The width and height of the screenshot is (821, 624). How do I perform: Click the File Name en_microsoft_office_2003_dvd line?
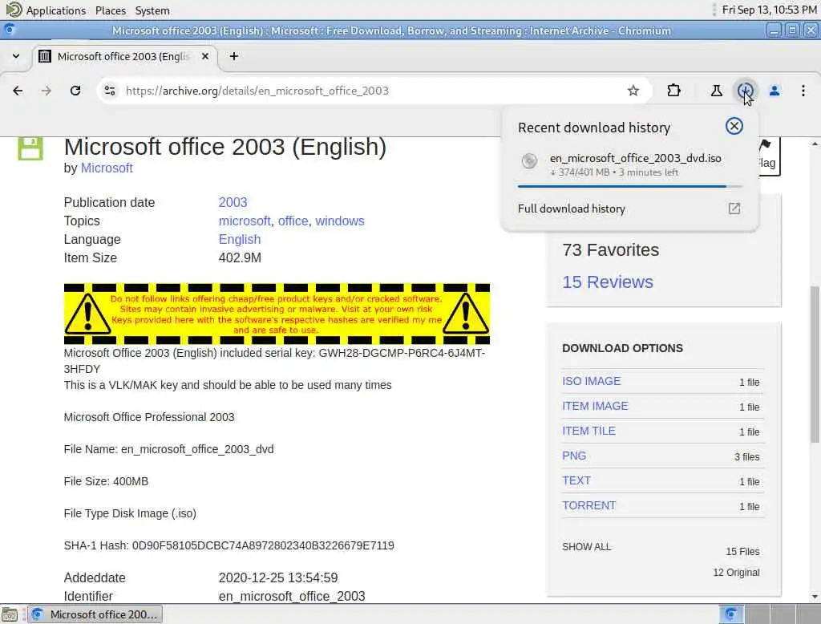coord(168,449)
